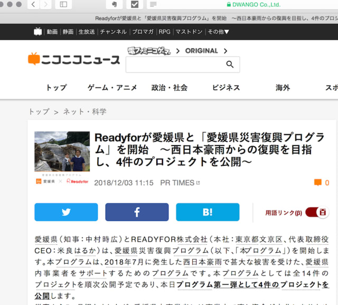Image resolution: width=338 pixels, height=305 pixels.
Task: Select the ゲーム・アニメ navigation tab
Action: click(x=112, y=88)
